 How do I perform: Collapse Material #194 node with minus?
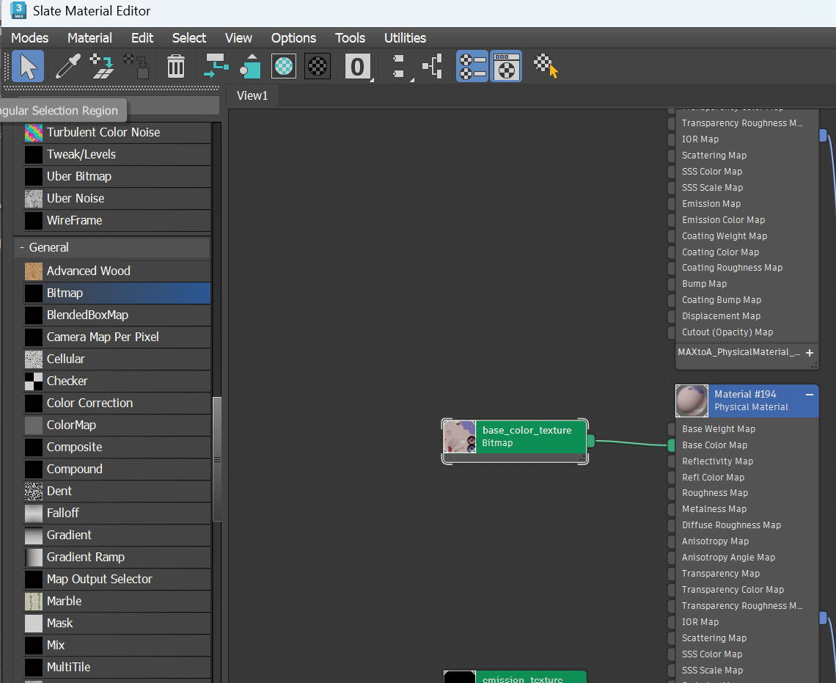tap(810, 395)
